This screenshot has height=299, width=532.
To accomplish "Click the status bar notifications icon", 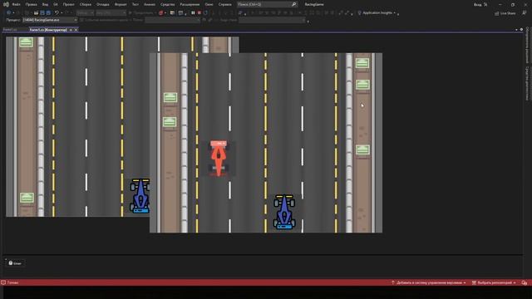I will click(525, 282).
